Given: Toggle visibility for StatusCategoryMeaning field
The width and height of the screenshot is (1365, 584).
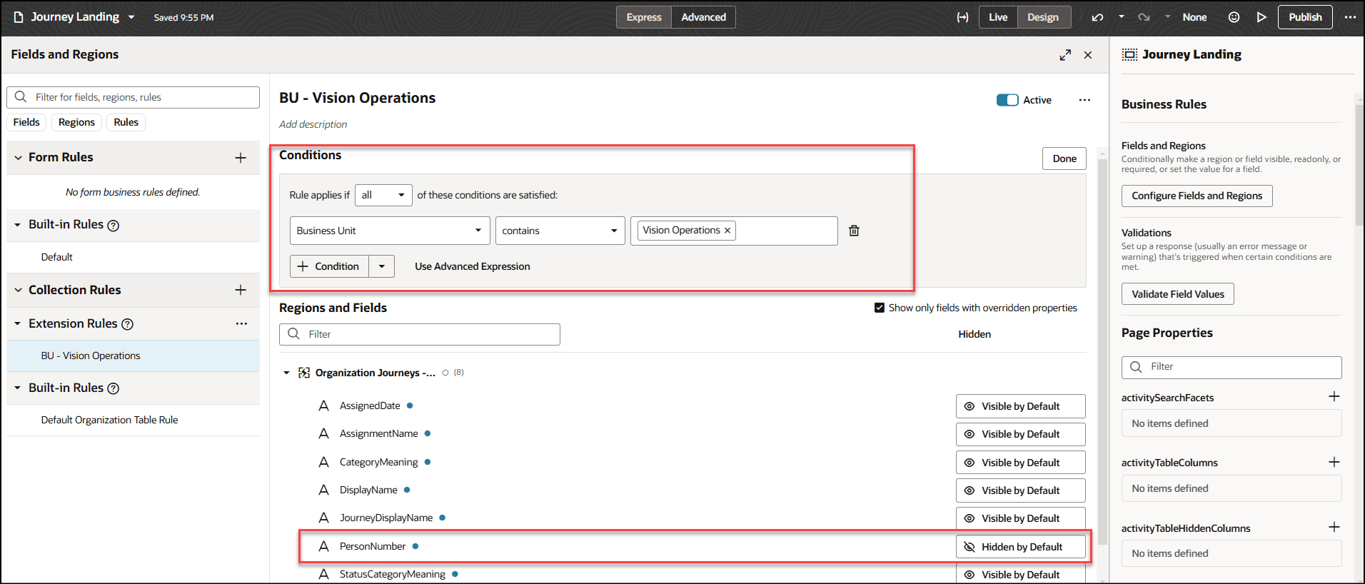Looking at the screenshot, I should [x=1021, y=574].
